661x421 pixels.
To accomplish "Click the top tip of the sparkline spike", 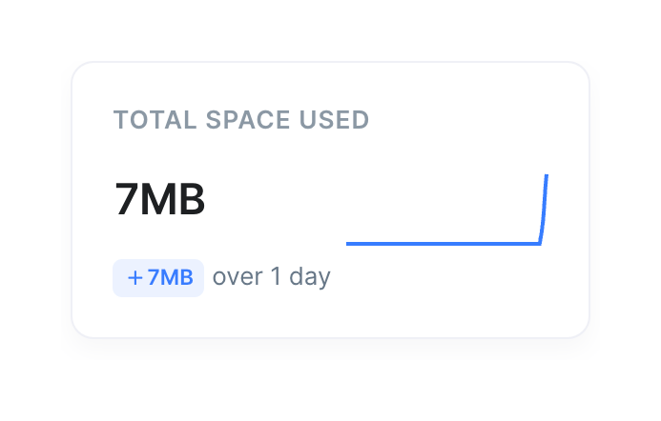I will [x=547, y=176].
